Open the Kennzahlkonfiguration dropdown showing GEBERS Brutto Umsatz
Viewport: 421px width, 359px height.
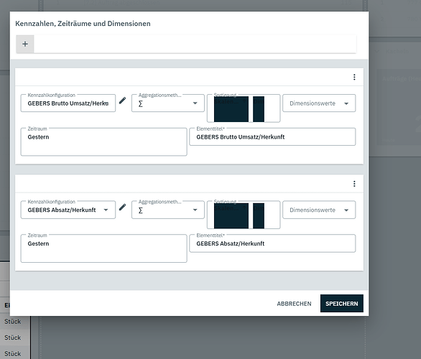pos(68,103)
